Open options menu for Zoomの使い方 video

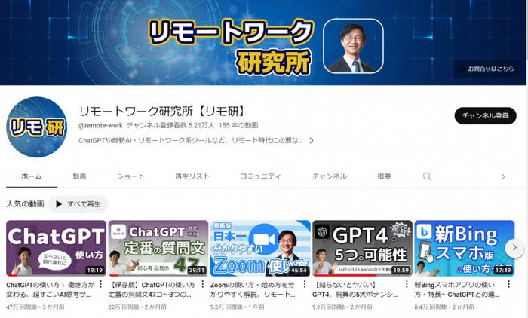click(x=305, y=284)
